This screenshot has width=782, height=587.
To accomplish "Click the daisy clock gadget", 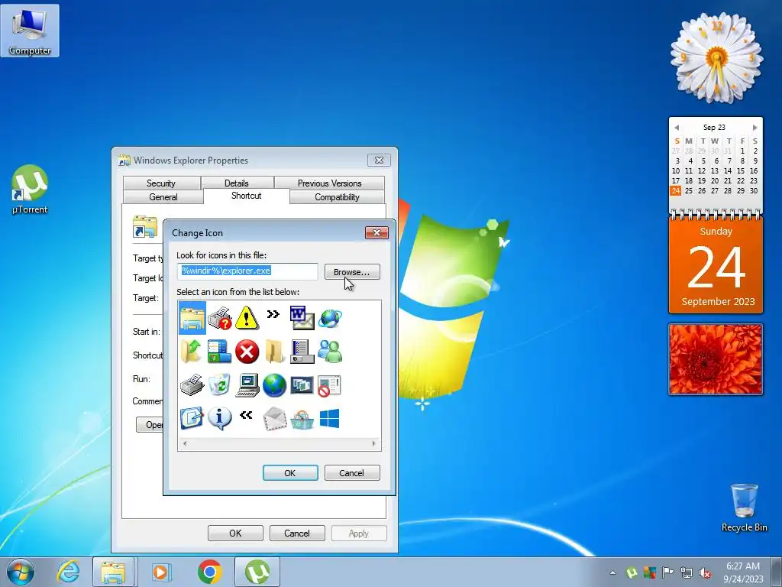I will [716, 58].
